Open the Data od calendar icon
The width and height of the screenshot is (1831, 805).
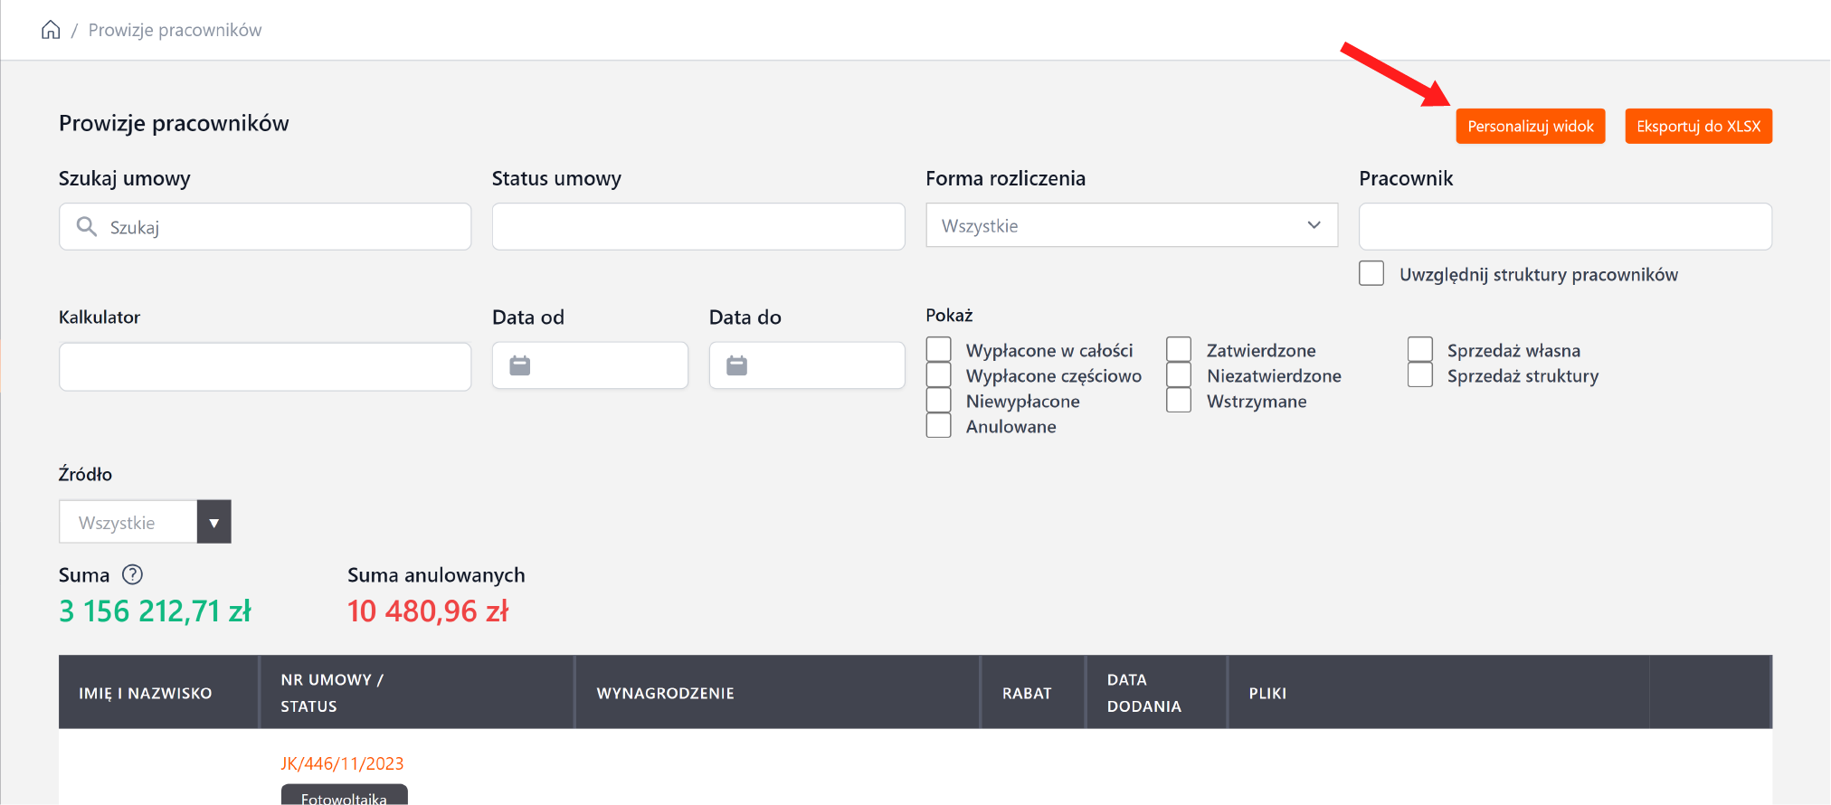pos(519,365)
